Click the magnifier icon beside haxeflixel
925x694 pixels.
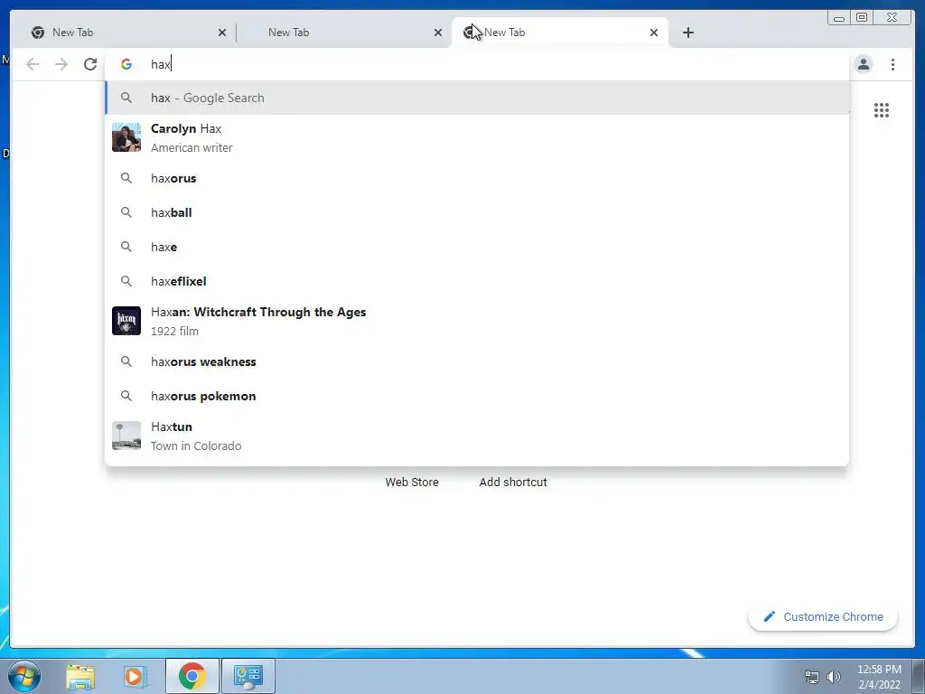[126, 281]
